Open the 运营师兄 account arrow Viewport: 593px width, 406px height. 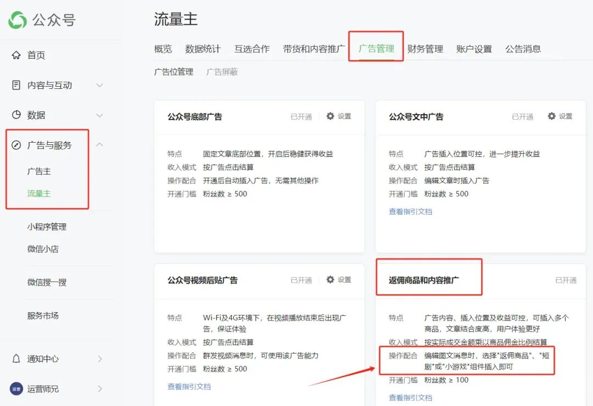click(x=100, y=388)
